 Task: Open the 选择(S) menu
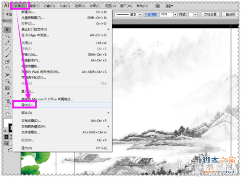(80, 6)
